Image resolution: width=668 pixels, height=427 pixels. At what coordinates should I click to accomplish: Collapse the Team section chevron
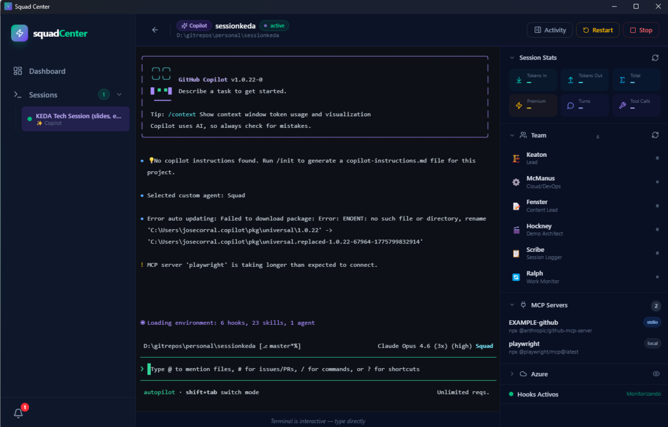tap(512, 135)
